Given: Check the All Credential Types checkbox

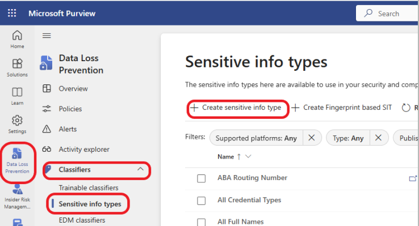Looking at the screenshot, I should coord(201,201).
